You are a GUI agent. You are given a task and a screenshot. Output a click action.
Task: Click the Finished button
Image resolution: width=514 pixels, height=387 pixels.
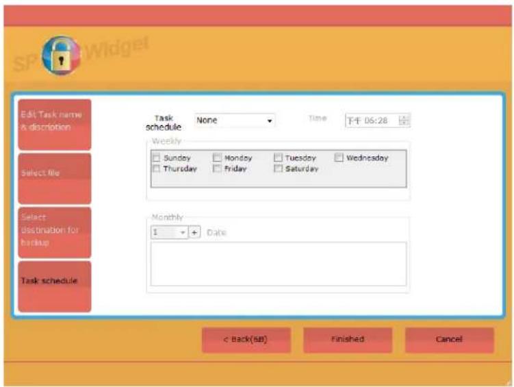point(348,340)
